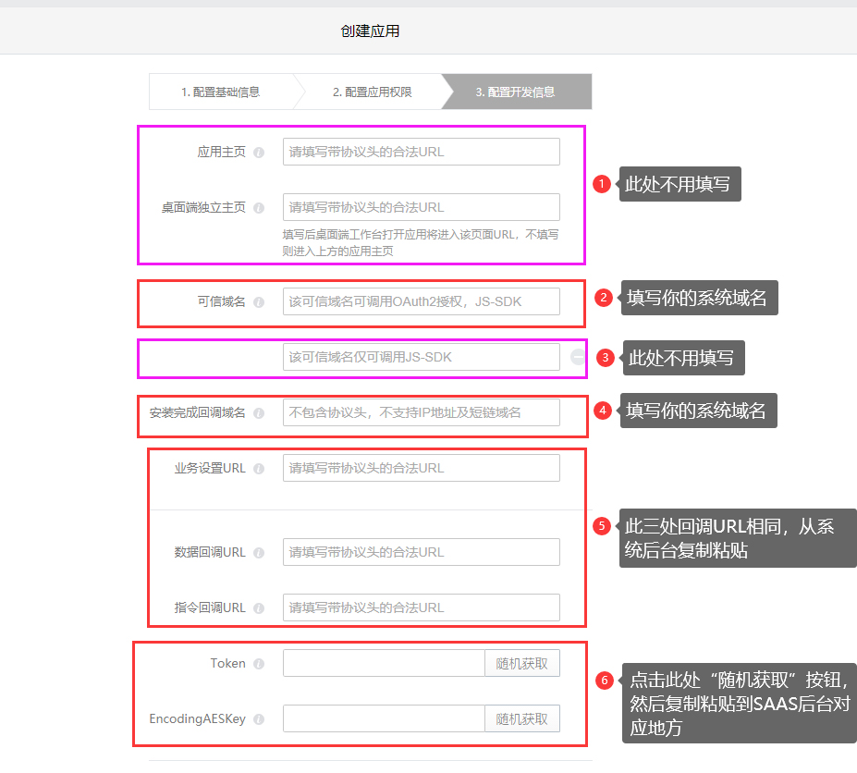Click info icon next to 桌面端独立主页
Viewport: 857px width, 773px height.
(x=259, y=208)
